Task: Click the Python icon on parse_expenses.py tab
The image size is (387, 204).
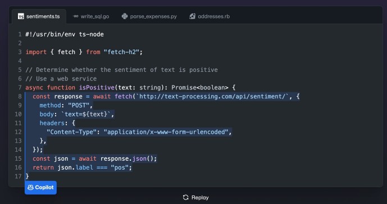Action: (x=125, y=16)
